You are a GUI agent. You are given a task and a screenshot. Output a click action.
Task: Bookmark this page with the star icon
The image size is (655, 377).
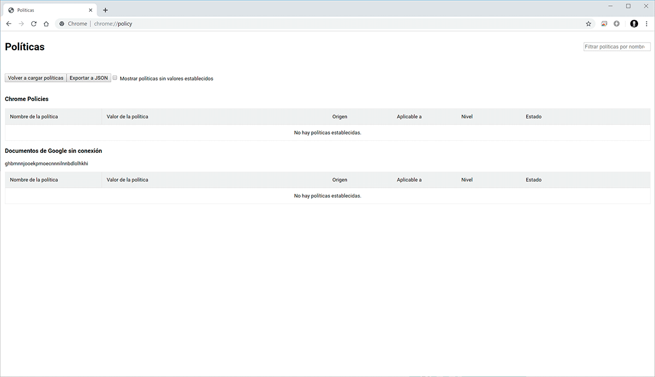tap(588, 24)
